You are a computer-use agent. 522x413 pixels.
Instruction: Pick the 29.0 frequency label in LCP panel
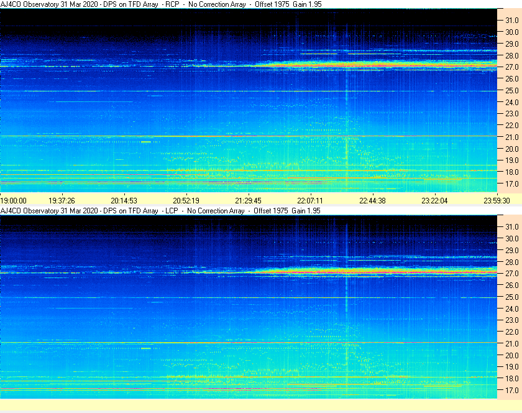512,250
